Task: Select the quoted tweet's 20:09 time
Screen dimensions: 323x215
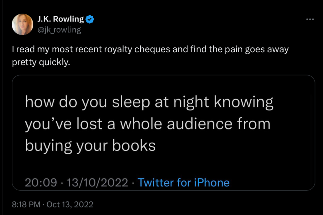Action: pos(41,182)
